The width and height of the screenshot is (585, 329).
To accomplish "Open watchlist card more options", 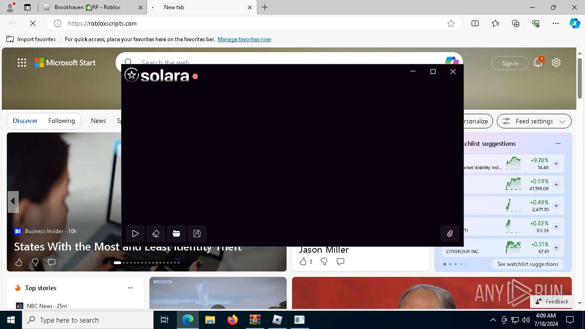I will [x=558, y=143].
